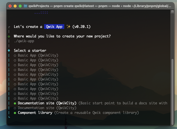This screenshot has height=129, width=177.
Task: Click the Qwik App highlighted label
Action: [54, 27]
